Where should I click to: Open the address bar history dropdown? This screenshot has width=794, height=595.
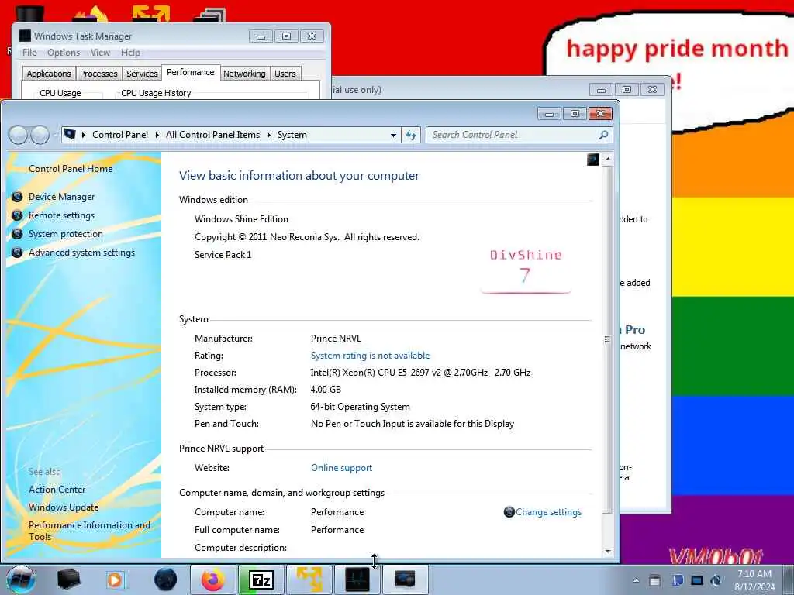click(x=393, y=135)
